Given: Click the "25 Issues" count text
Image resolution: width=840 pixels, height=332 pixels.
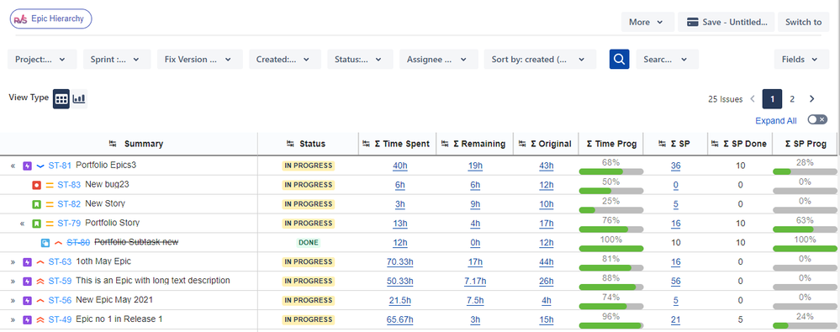Looking at the screenshot, I should (x=726, y=99).
